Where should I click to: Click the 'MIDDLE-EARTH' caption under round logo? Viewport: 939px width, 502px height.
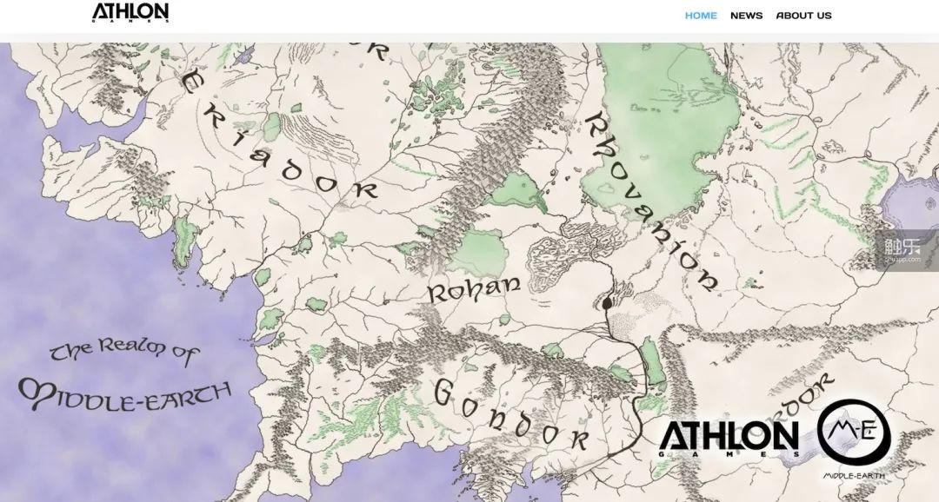(x=854, y=476)
